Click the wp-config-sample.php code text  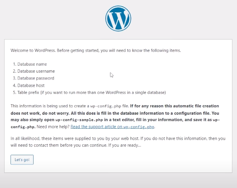[79, 120]
